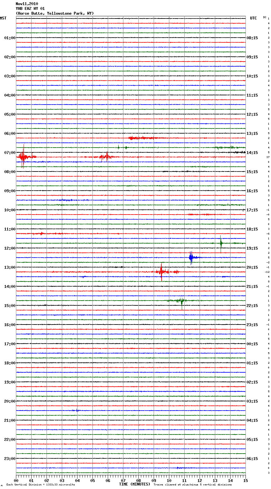Click the TIME (MINUTES) axis title
This screenshot has height=489, width=271.
point(135,484)
